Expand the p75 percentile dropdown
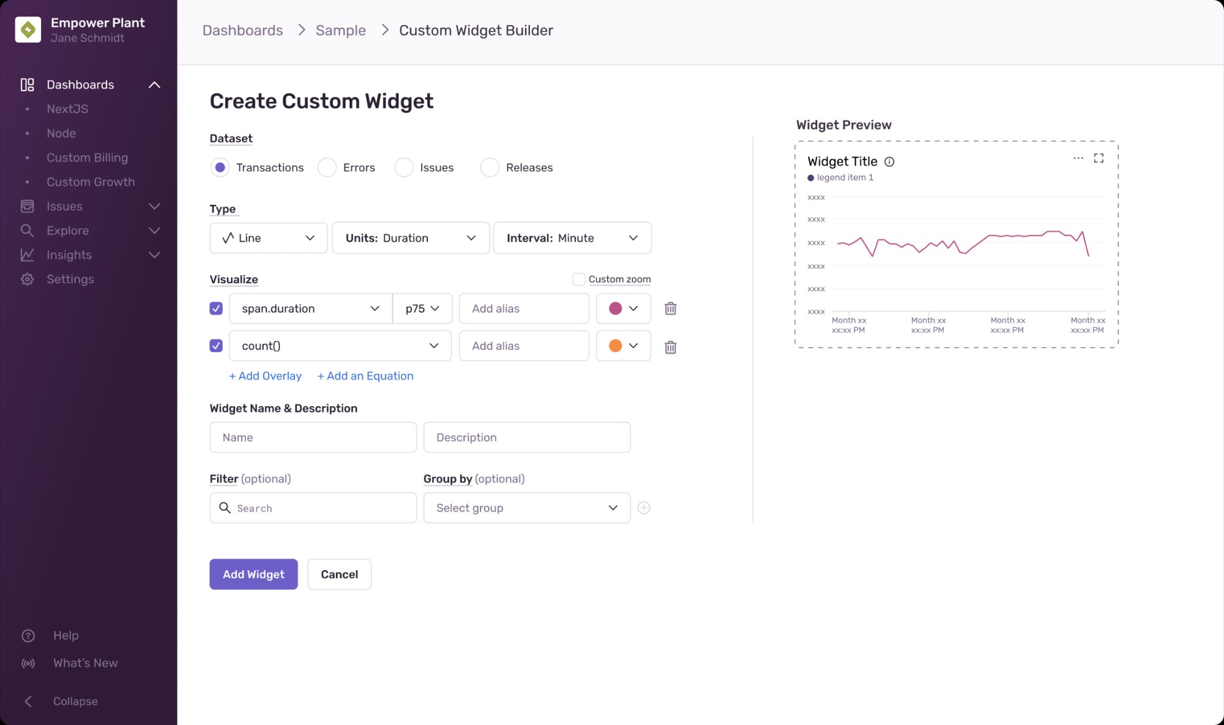1224x725 pixels. coord(422,309)
